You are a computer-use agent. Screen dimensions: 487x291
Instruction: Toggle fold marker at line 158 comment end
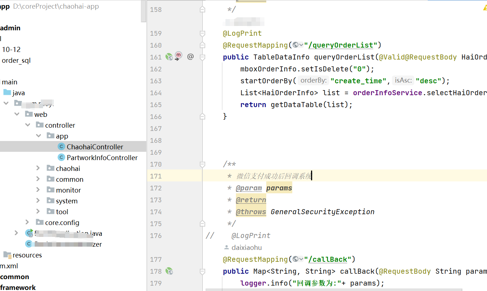pos(202,9)
